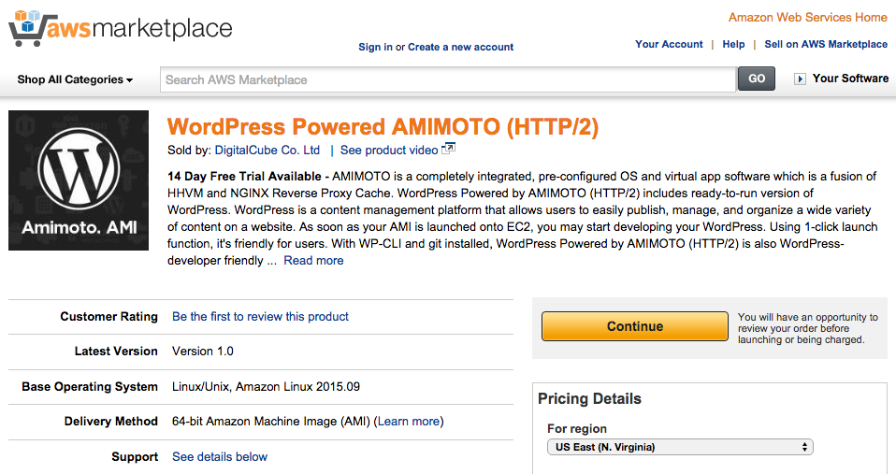
Task: Visit DigitalCube Co. Ltd seller page
Action: point(267,151)
